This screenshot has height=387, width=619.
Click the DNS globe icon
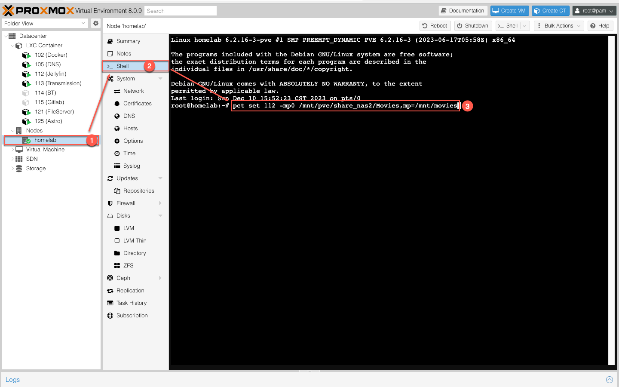coord(117,116)
